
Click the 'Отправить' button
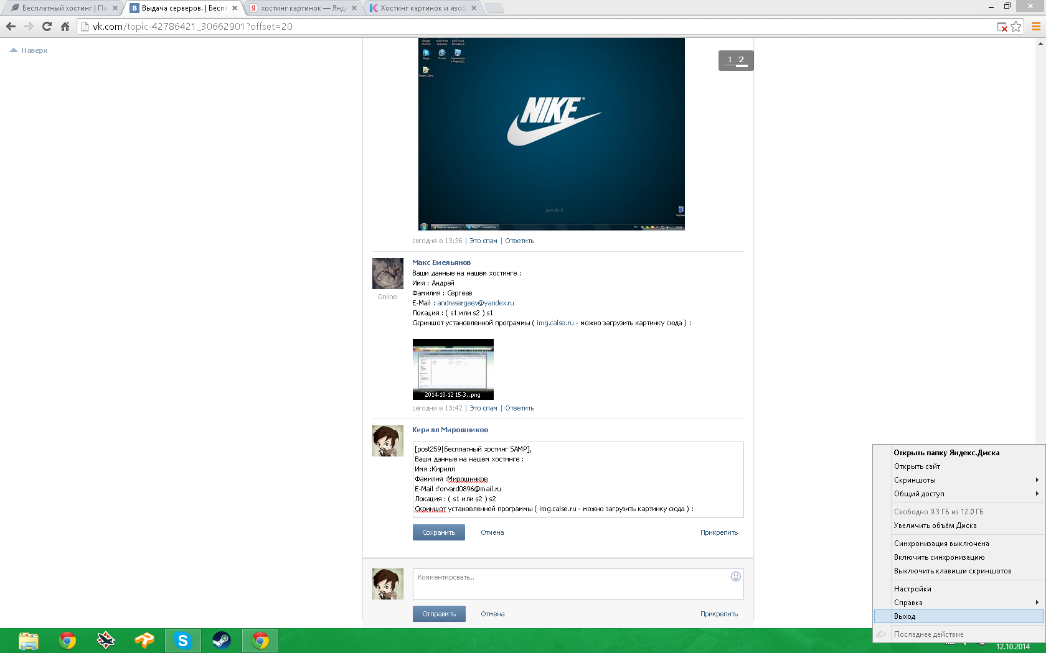tap(439, 614)
